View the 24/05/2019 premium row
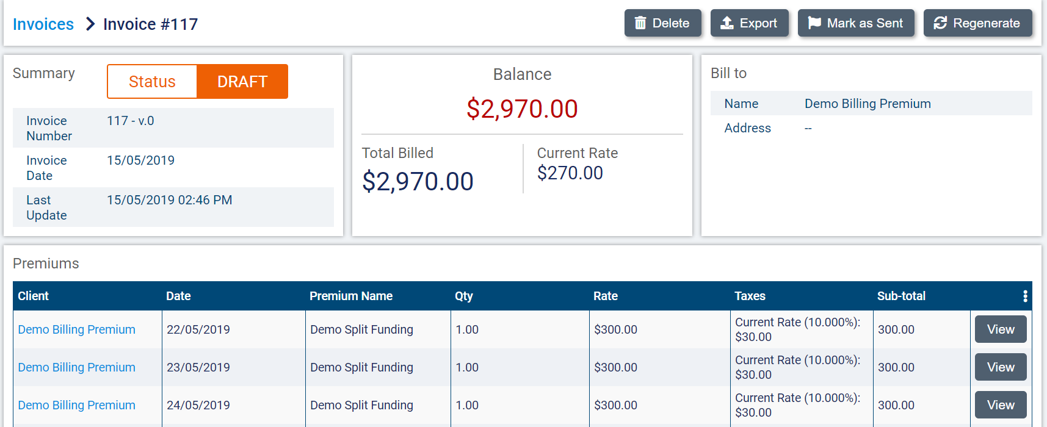Viewport: 1047px width, 427px height. point(1001,405)
